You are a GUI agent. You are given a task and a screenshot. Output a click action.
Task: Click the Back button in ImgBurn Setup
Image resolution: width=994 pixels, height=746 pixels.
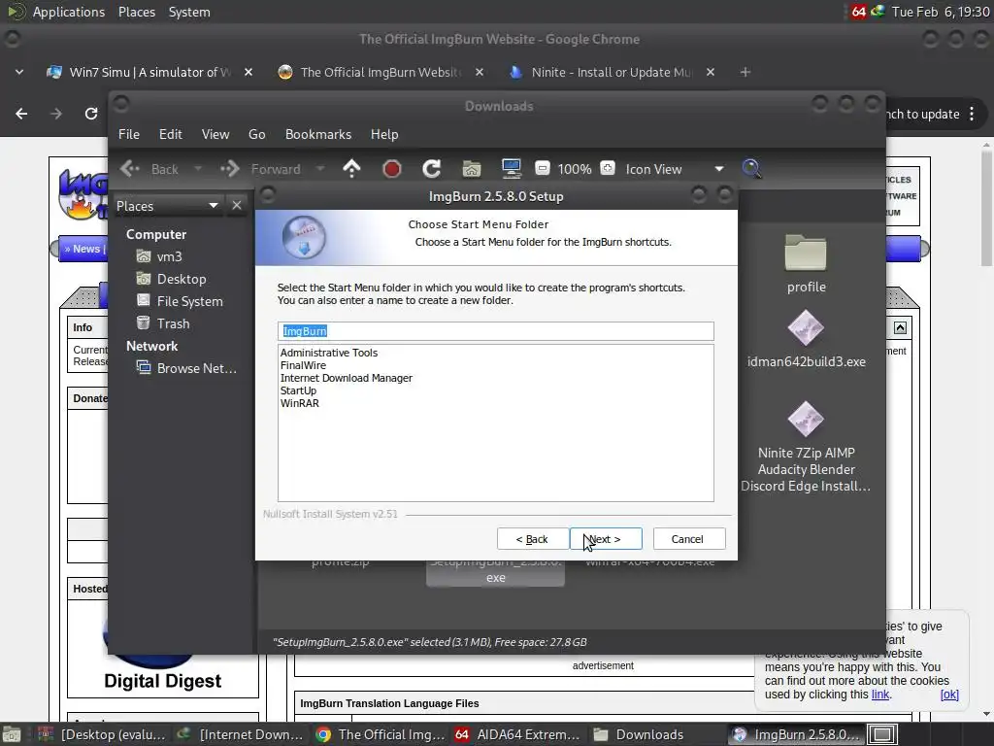click(533, 538)
